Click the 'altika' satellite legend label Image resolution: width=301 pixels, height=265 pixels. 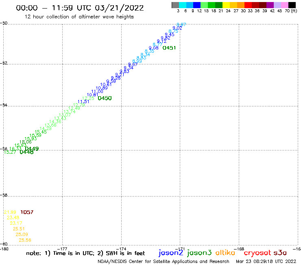(225, 253)
